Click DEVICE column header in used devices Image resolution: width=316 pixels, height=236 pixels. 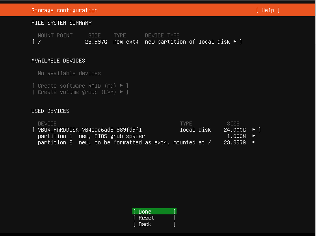pyautogui.click(x=47, y=124)
